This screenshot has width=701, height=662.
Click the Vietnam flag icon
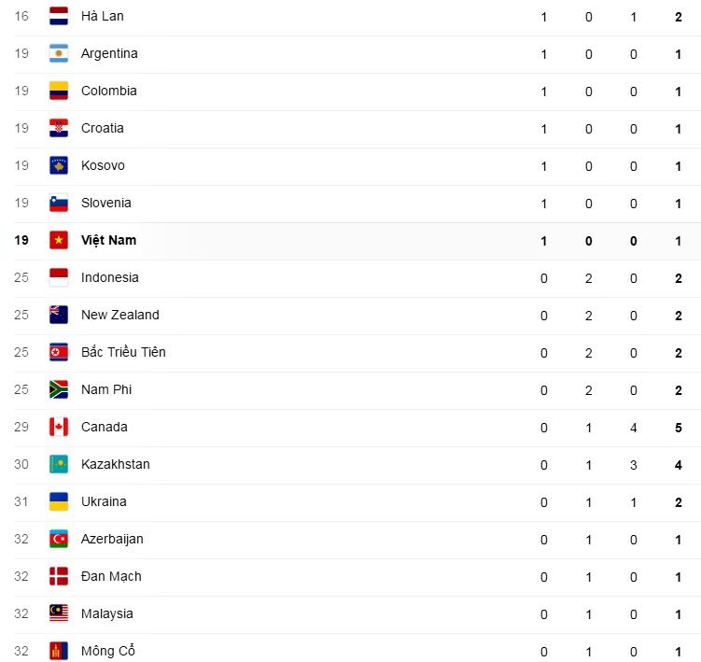59,240
